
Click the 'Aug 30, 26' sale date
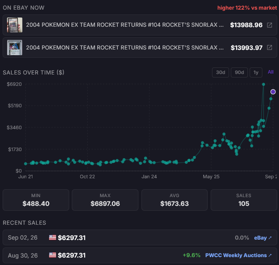23,255
